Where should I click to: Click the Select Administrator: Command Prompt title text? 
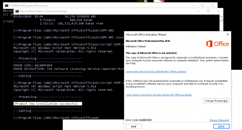[x=43, y=11]
